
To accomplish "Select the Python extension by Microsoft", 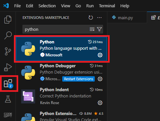I will pos(62,49).
